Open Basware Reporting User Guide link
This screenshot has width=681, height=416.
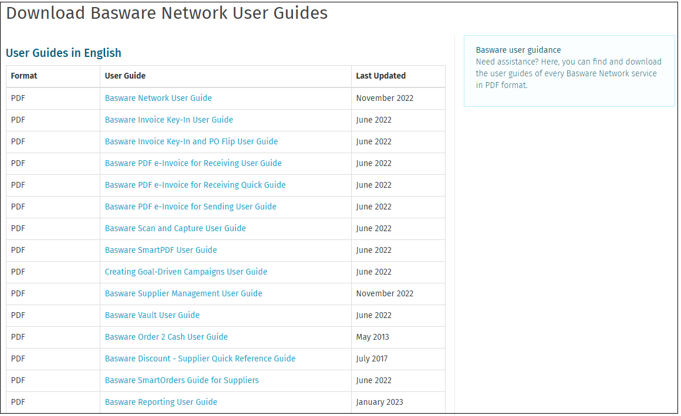click(x=161, y=402)
